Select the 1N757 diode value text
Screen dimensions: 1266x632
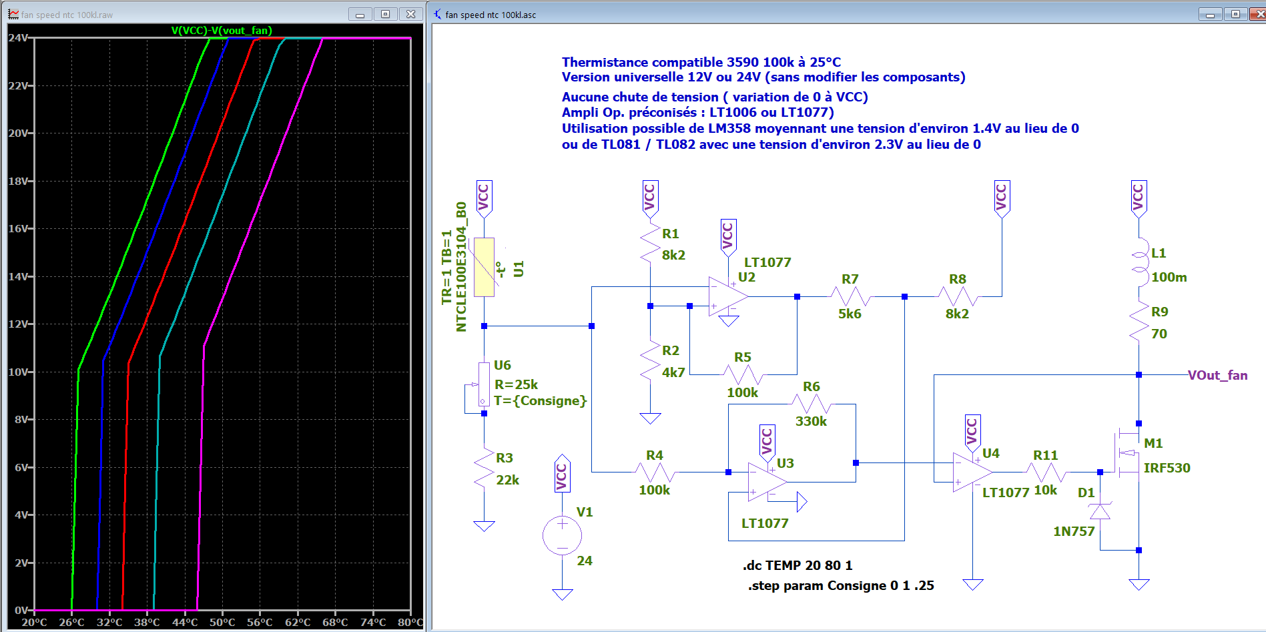point(1074,531)
